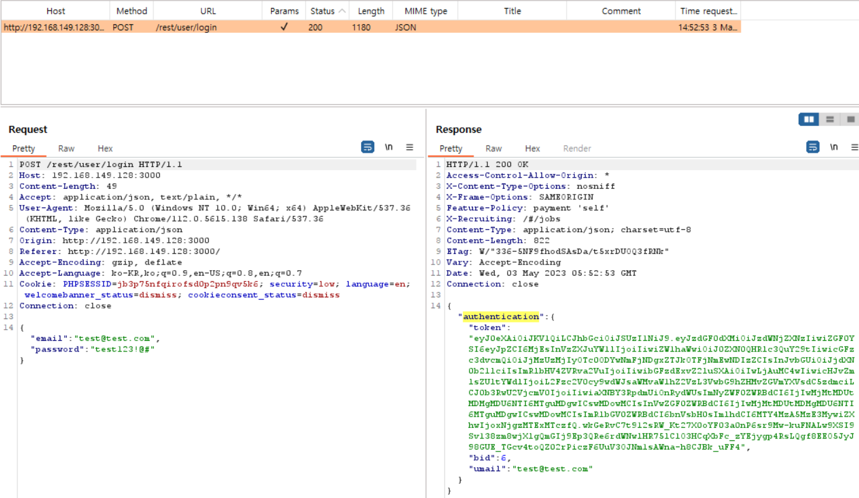This screenshot has height=498, width=859.
Task: Toggle word wrap icon in Request panel
Action: pos(367,147)
